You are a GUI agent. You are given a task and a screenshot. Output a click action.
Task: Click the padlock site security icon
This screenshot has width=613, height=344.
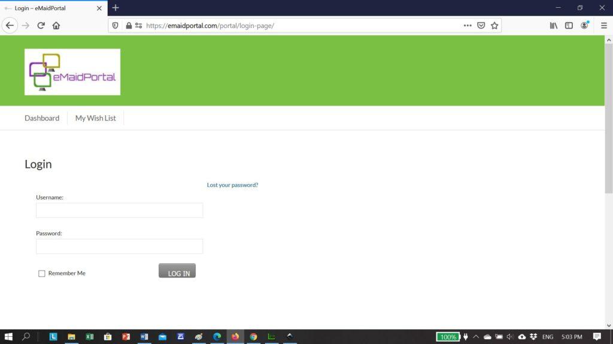tap(129, 26)
